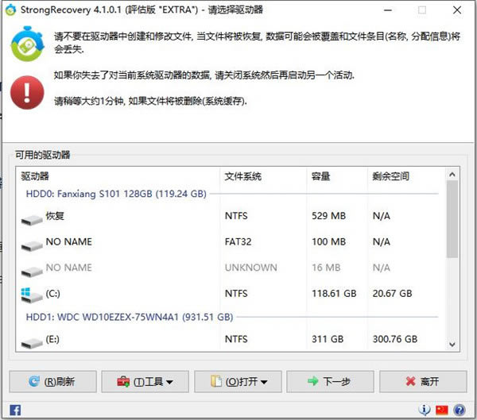Click the 118.61 GB capacity value
The image size is (477, 420).
pyautogui.click(x=334, y=294)
